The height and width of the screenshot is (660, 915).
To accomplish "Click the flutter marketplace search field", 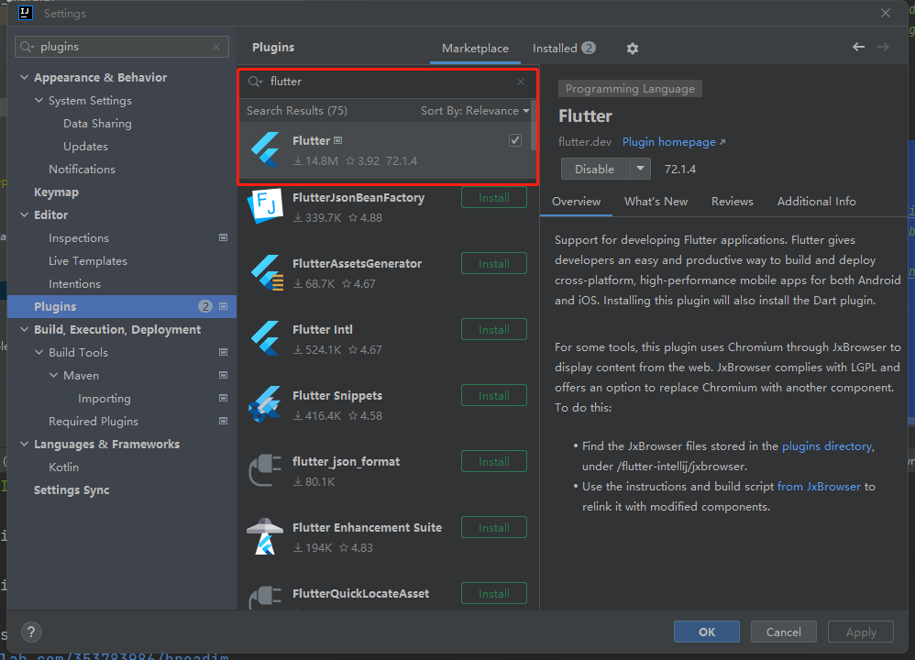I will tap(385, 82).
